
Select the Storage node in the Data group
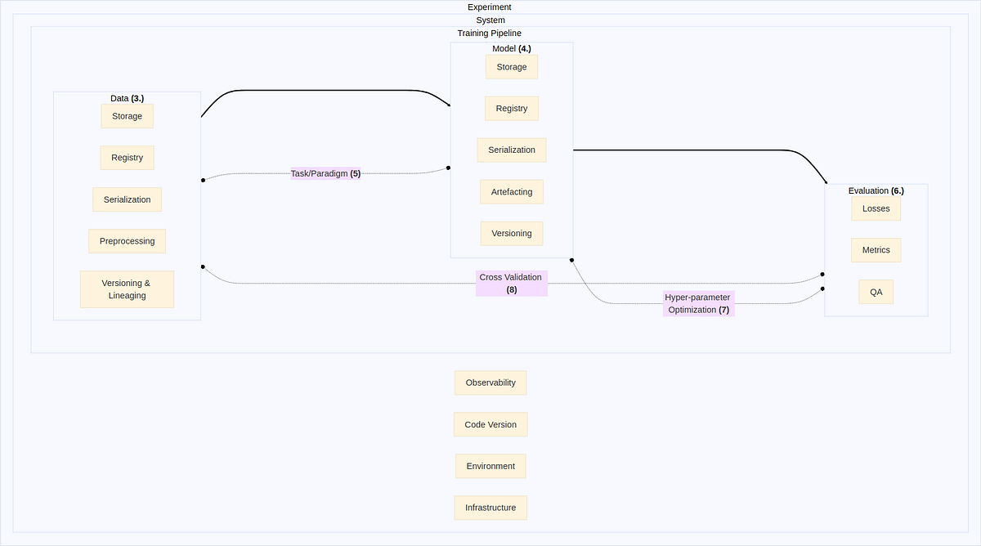tap(127, 116)
